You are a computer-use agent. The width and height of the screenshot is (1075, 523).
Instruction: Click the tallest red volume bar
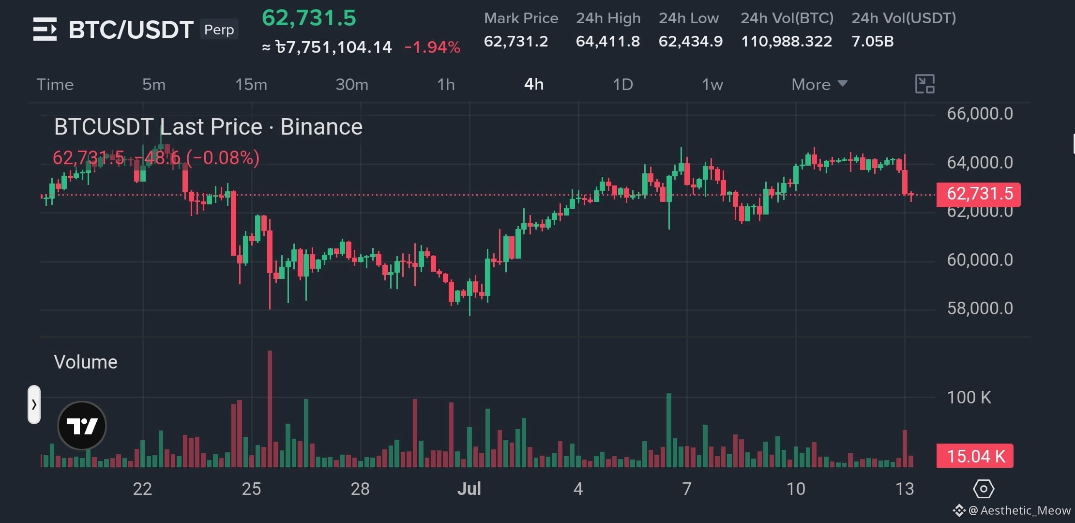pos(270,409)
